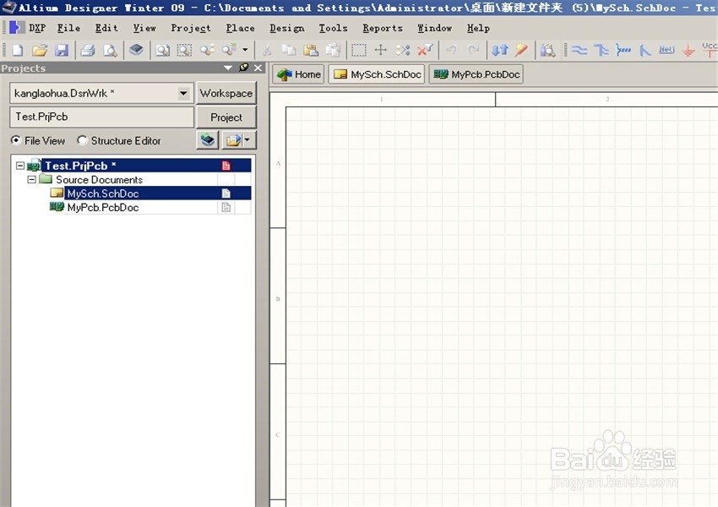
Task: Open the DXP menu
Action: (x=36, y=29)
